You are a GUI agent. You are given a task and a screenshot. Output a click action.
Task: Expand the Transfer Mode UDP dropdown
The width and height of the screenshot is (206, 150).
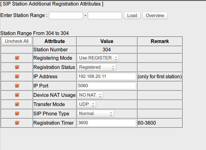click(x=86, y=104)
